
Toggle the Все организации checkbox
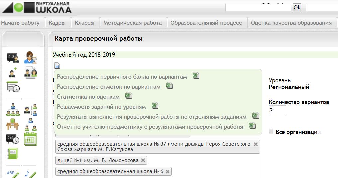[x=271, y=131]
